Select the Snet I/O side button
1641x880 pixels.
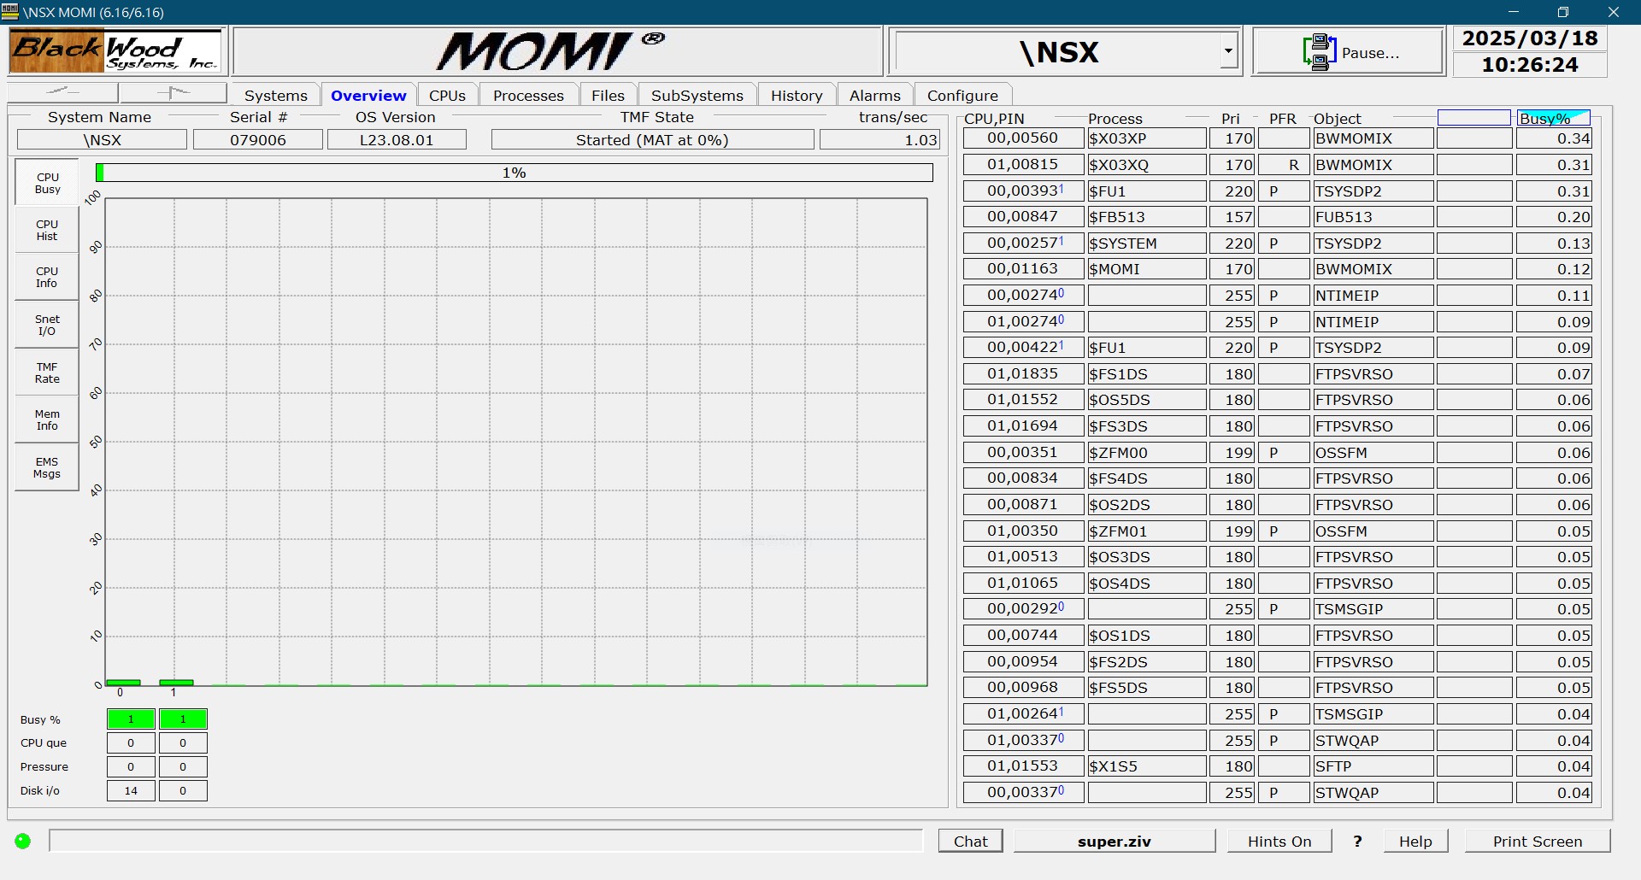[47, 325]
